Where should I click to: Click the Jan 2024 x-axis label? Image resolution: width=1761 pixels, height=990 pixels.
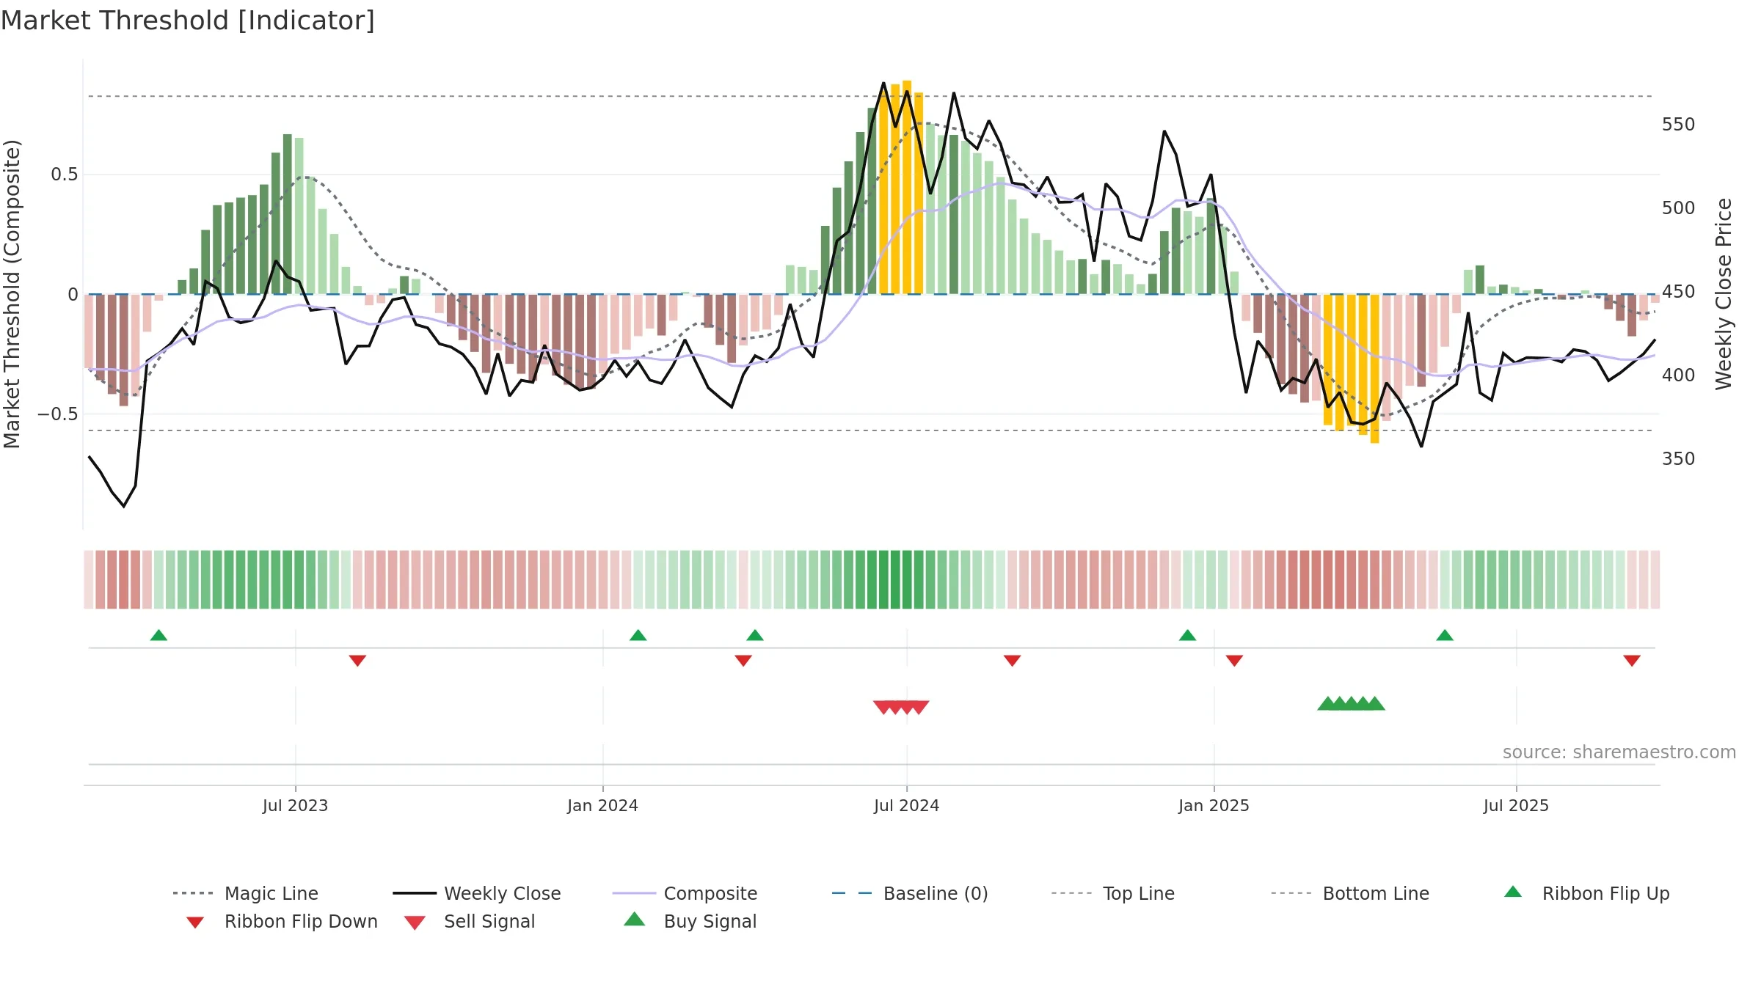[602, 806]
